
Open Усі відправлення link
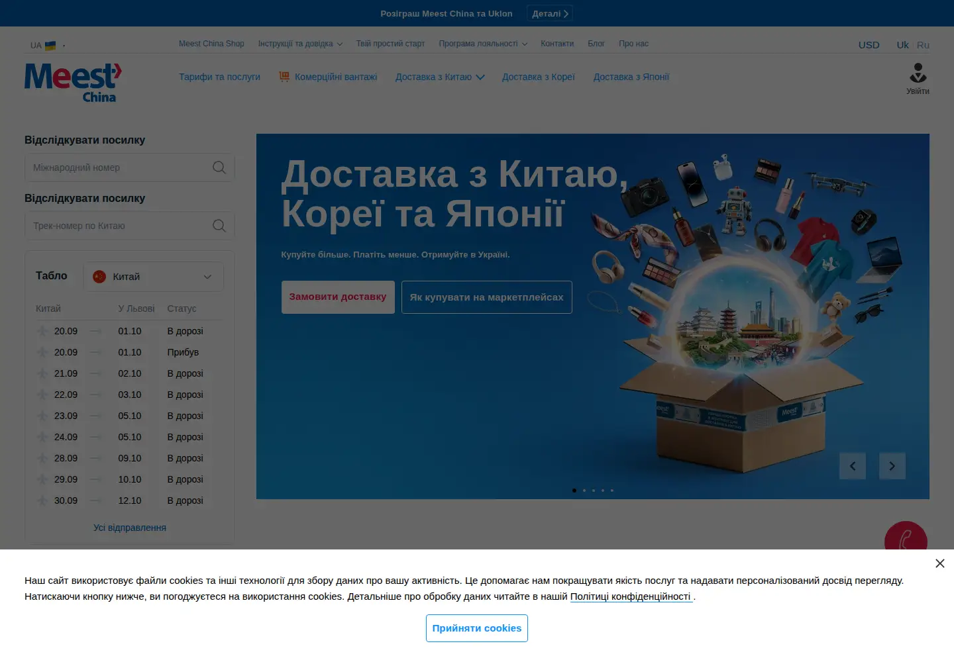click(x=130, y=528)
